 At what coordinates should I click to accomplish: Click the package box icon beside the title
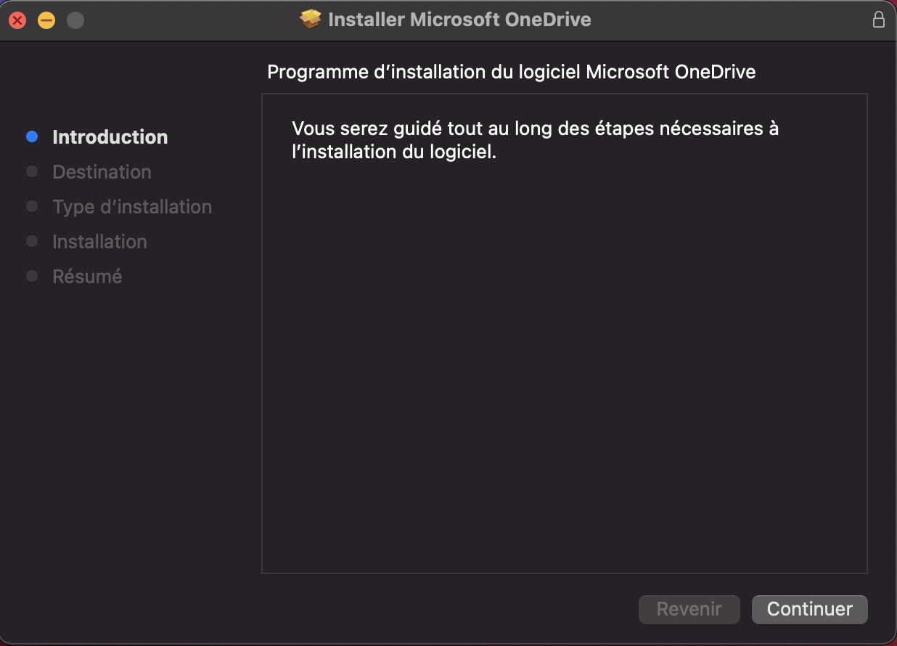311,20
